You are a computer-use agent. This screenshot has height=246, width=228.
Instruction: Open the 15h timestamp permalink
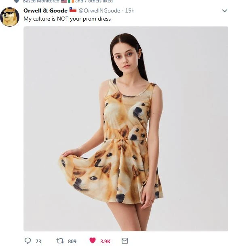[130, 11]
